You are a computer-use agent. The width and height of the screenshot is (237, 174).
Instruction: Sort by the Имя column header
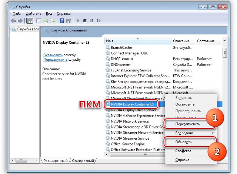(137, 41)
